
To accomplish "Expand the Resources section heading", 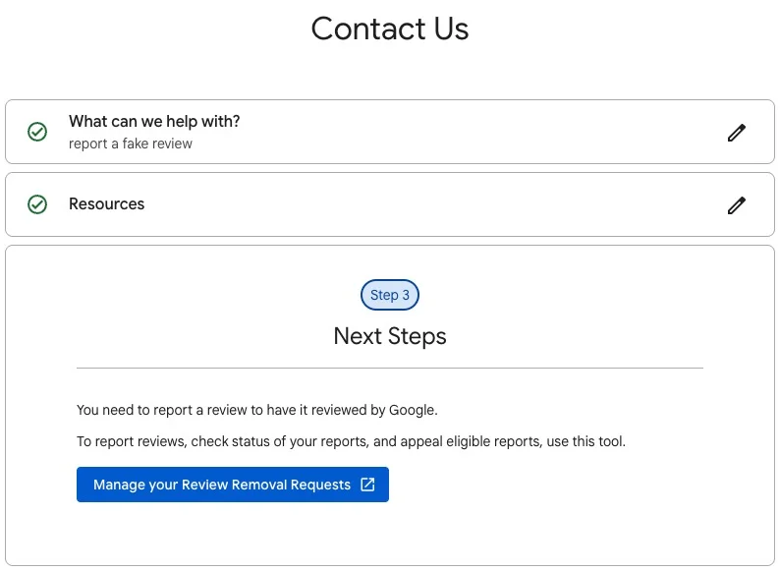I will (106, 204).
